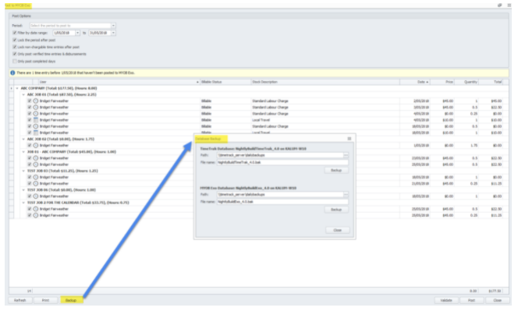Click clock icon of ABC JOB 02 entry
Image resolution: width=518 pixels, height=311 pixels.
tap(36, 145)
